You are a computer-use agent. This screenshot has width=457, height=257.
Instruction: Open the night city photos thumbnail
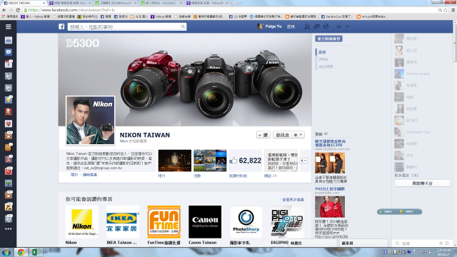click(174, 161)
